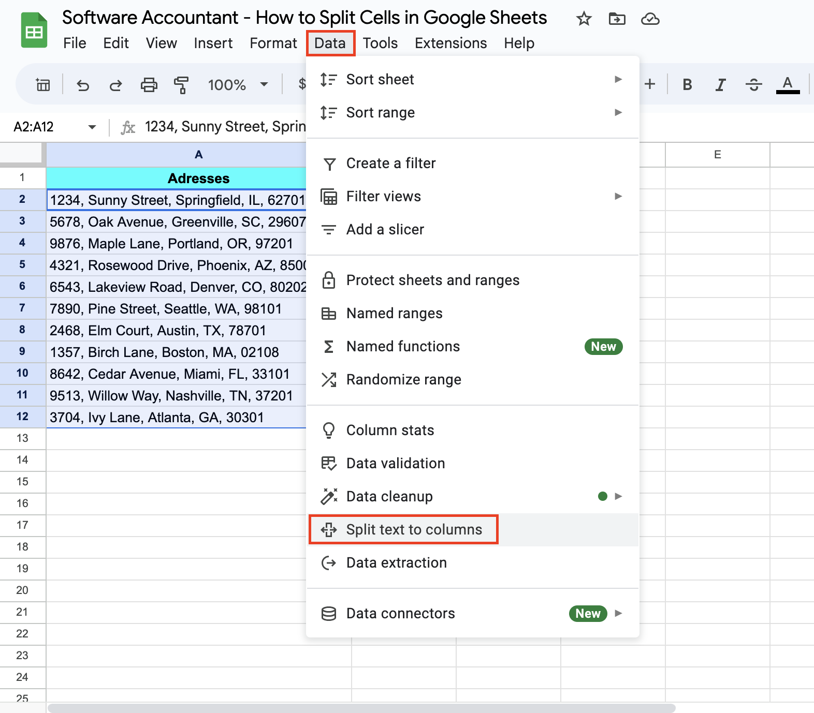Choose Split text to columns
The height and width of the screenshot is (713, 814).
click(472, 530)
